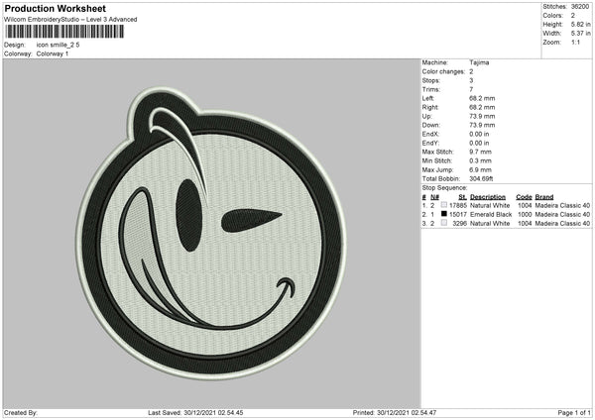
Task: Click the stitch count 3296 in row 3
Action: click(x=460, y=224)
